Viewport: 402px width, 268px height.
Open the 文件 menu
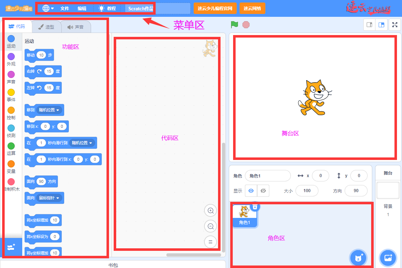(x=65, y=8)
